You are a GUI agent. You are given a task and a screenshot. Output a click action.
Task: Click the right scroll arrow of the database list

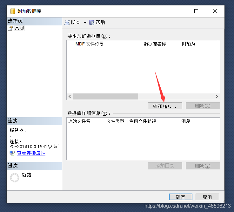click(x=217, y=97)
